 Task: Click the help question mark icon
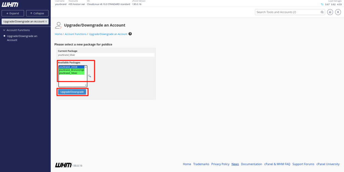click(130, 34)
